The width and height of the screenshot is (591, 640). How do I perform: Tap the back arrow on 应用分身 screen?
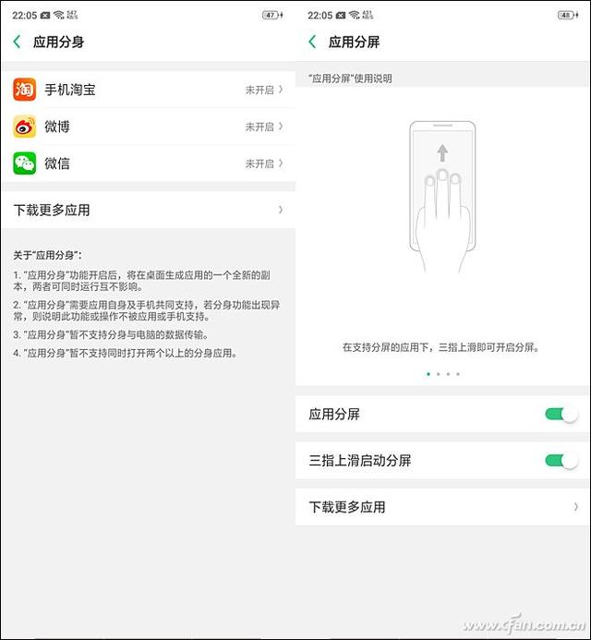[18, 42]
